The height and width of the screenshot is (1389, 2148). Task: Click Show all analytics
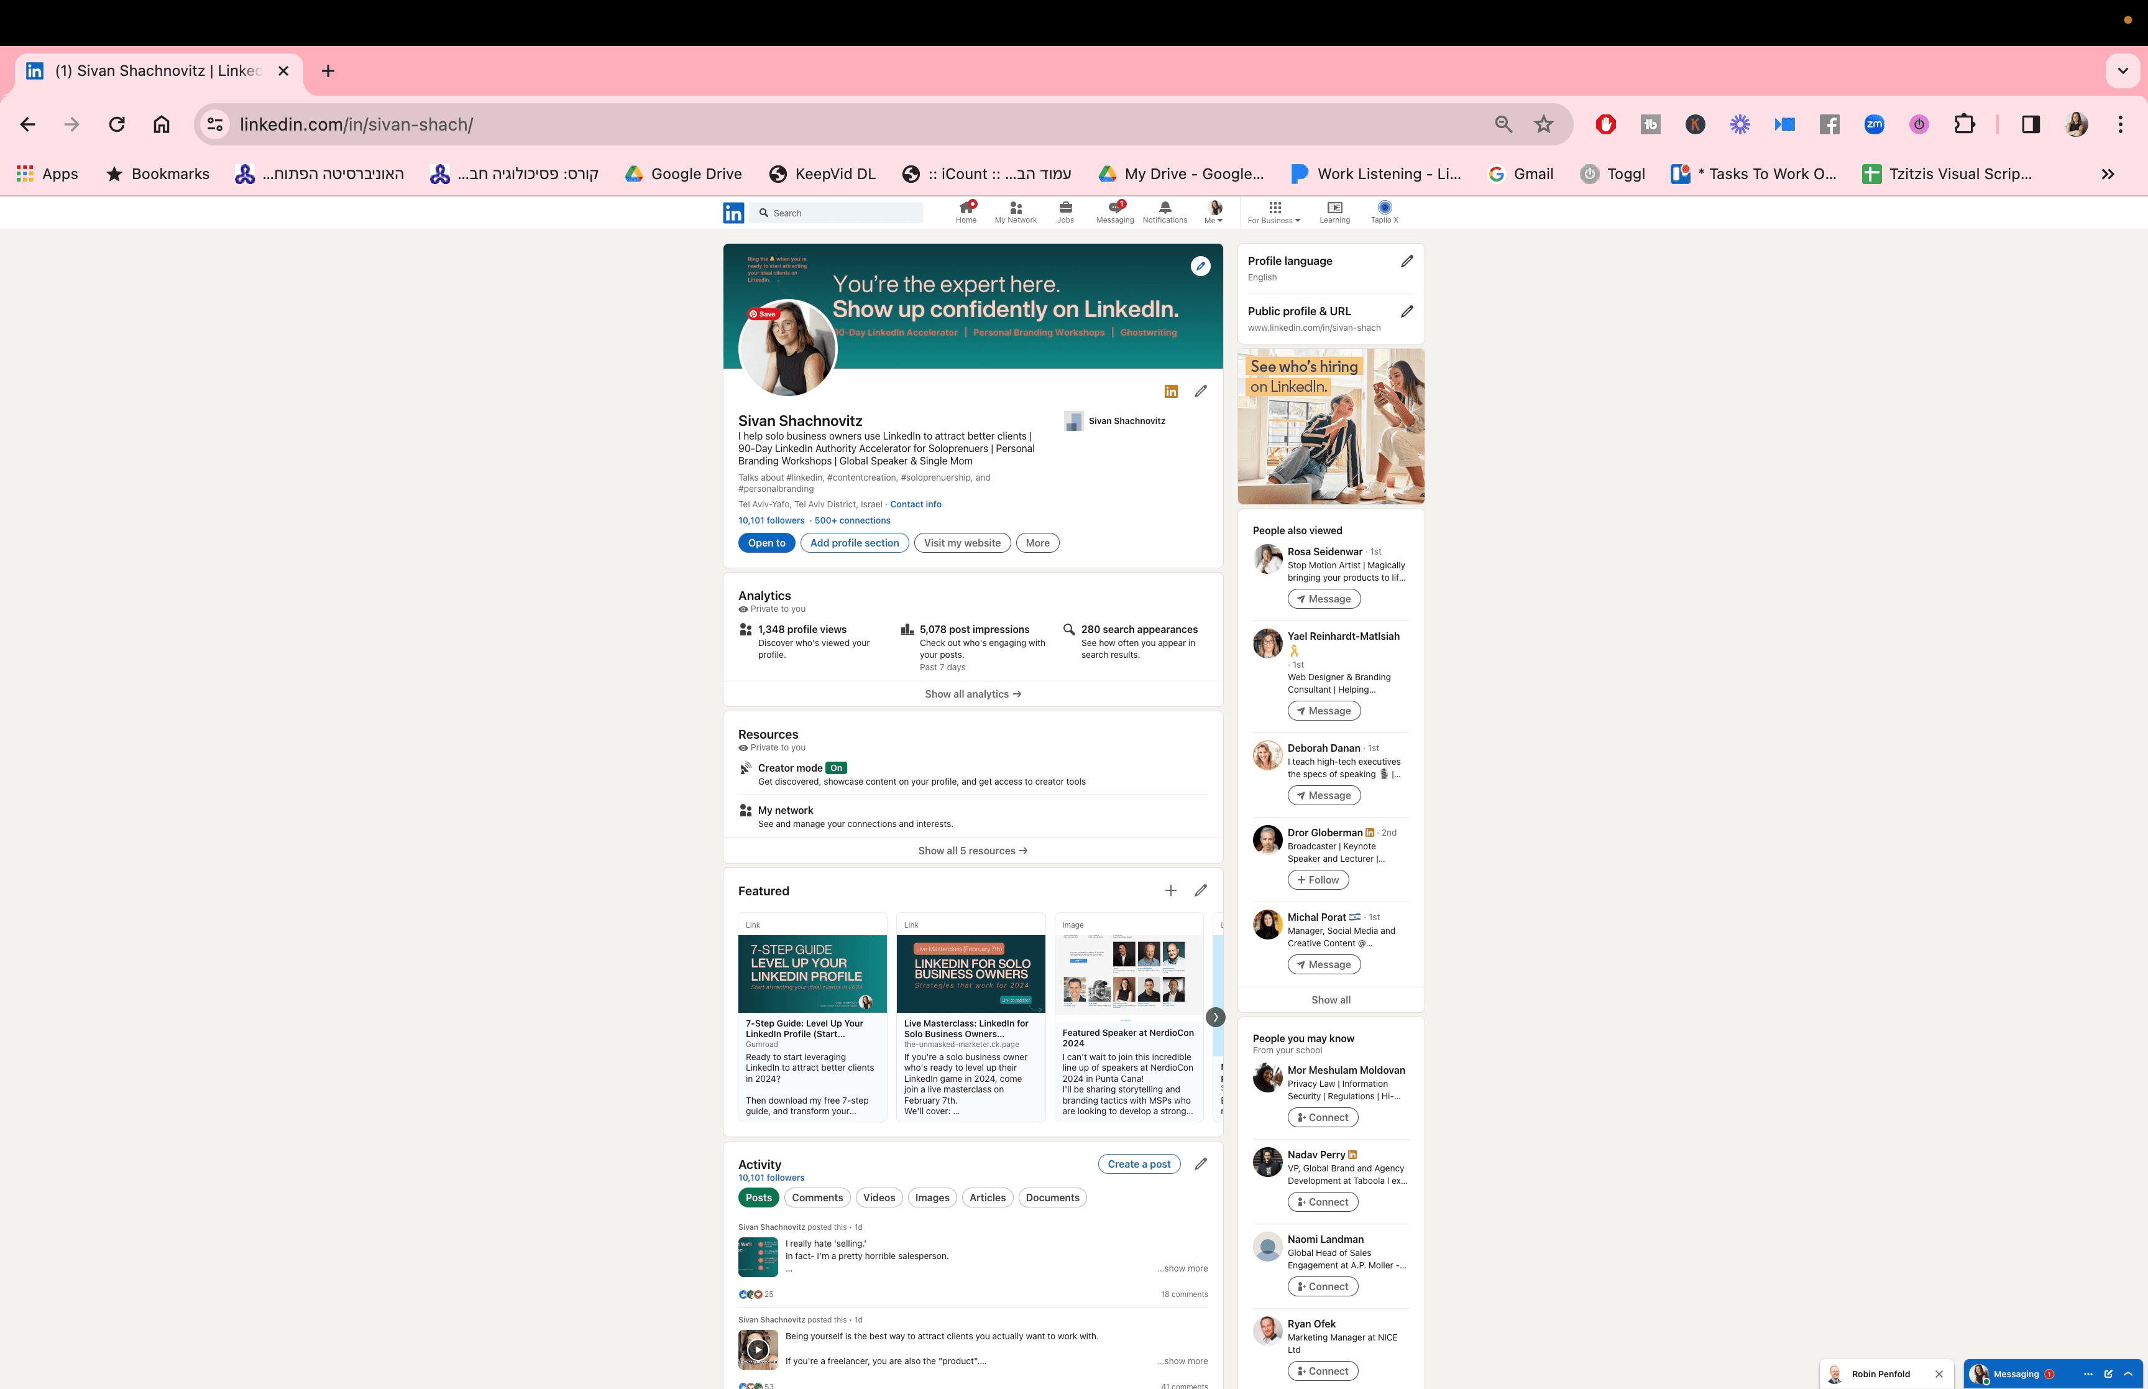click(x=973, y=694)
